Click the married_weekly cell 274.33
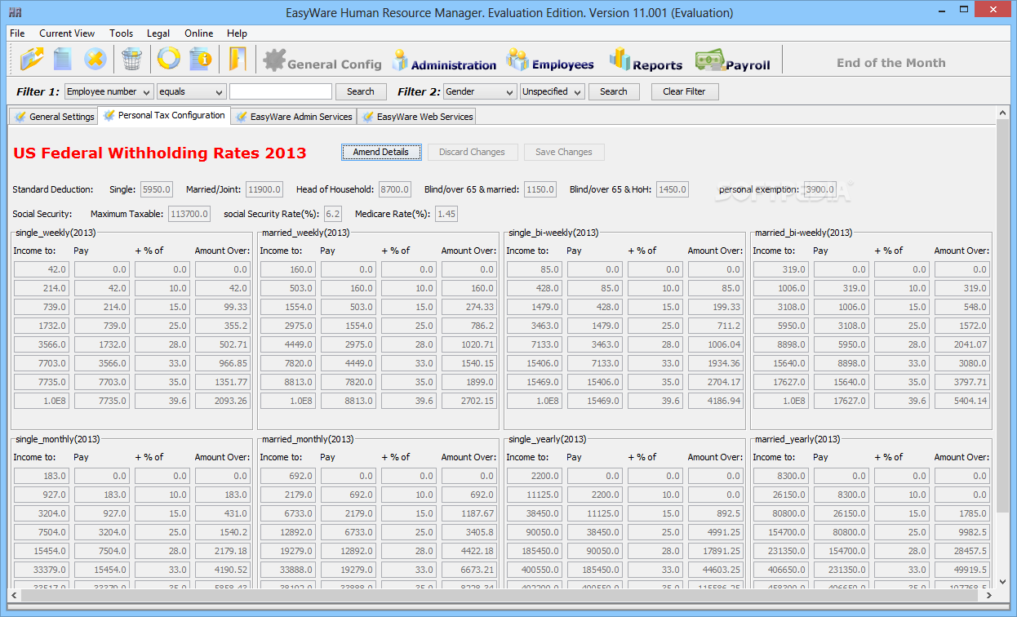 coord(469,307)
